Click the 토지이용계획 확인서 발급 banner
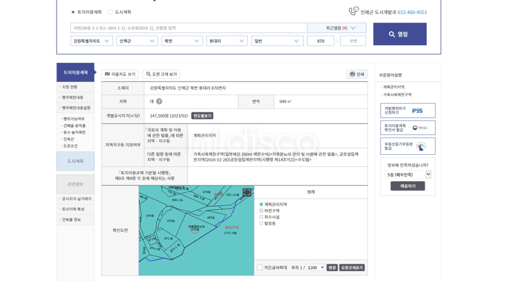Viewport: 505px width, 281px height. (408, 128)
